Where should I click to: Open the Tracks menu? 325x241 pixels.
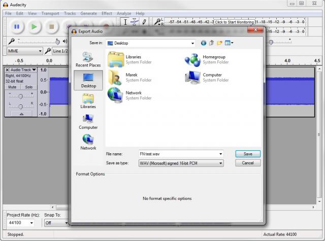pyautogui.click(x=70, y=14)
